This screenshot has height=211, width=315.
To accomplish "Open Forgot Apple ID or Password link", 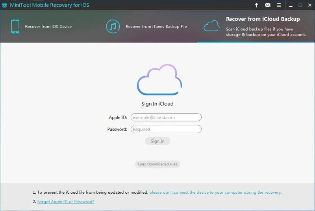I will (66, 202).
